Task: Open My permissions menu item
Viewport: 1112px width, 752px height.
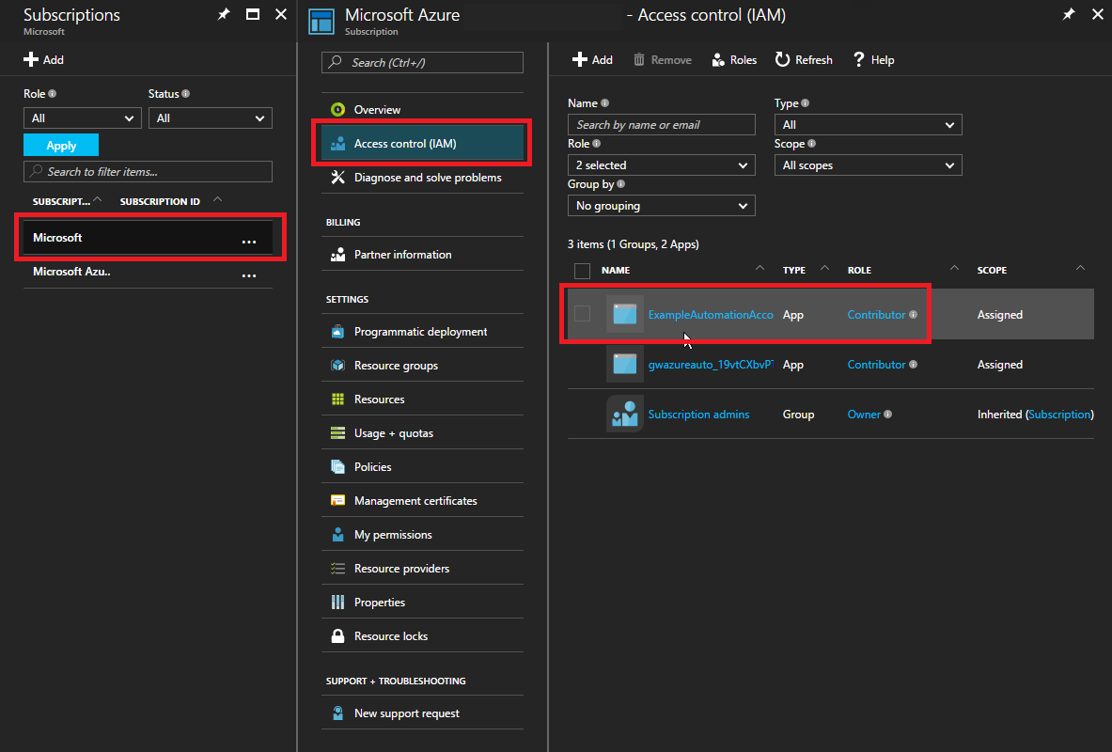Action: [393, 535]
